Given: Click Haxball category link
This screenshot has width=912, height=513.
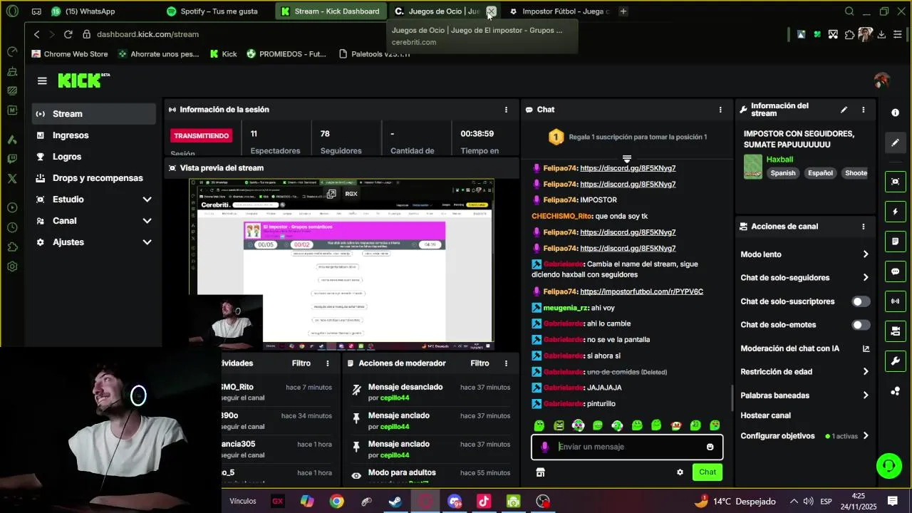Looking at the screenshot, I should [779, 160].
